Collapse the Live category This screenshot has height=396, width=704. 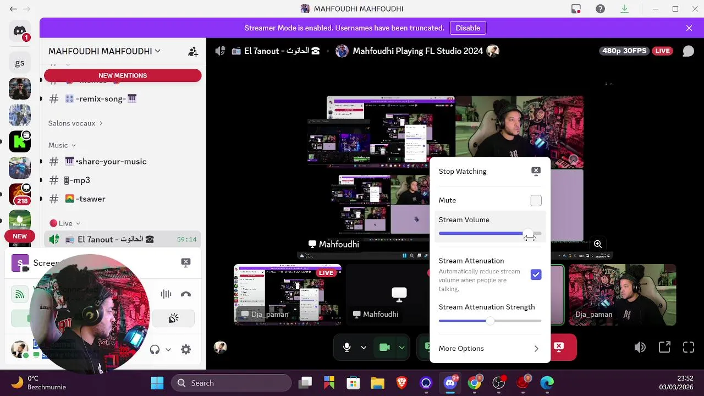click(65, 223)
